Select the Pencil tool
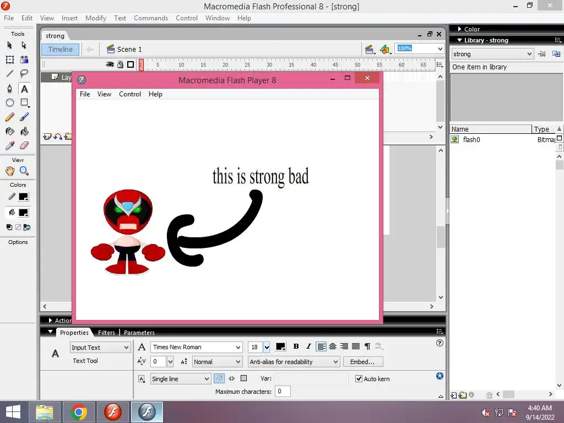564x423 pixels. 10,117
